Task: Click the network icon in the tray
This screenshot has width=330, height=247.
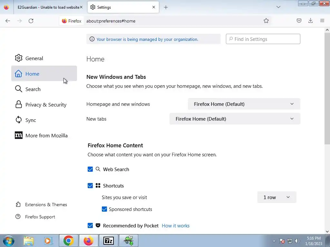Action: pyautogui.click(x=290, y=241)
